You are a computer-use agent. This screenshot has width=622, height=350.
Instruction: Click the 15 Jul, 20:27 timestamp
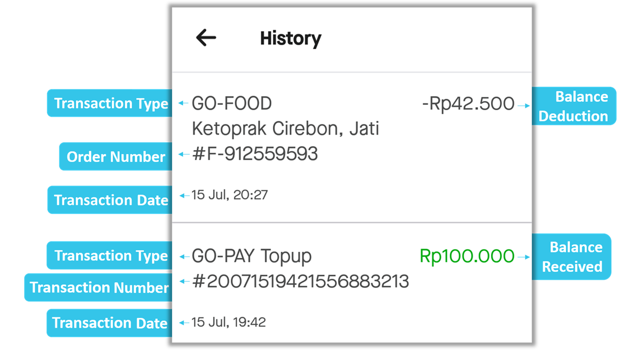pos(229,195)
